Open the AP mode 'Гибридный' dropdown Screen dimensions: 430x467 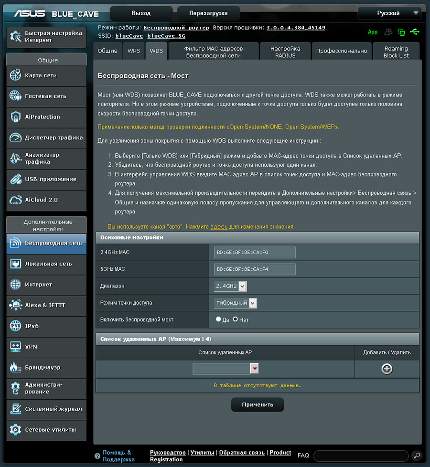coord(236,303)
